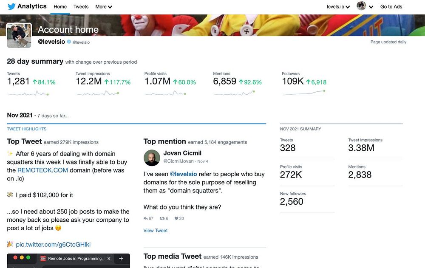Click Jovan Cicmil's avatar

click(152, 158)
